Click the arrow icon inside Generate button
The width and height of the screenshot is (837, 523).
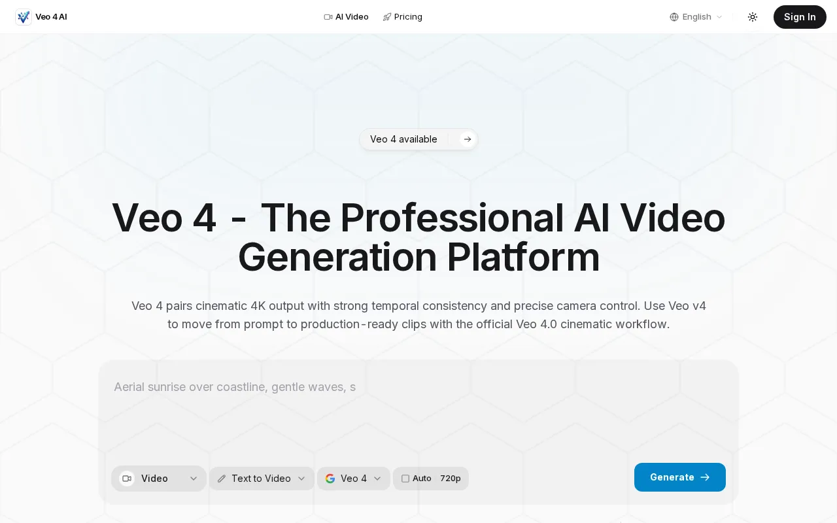click(x=705, y=477)
